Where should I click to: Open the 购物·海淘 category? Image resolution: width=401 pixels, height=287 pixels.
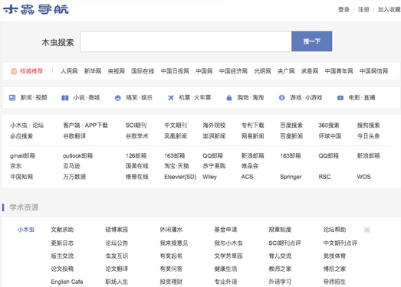(x=251, y=97)
